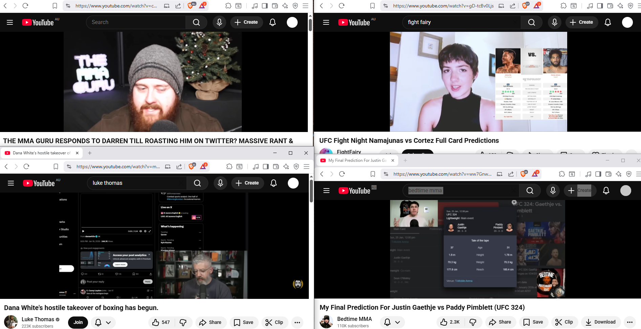The image size is (641, 329).
Task: Dislike the Dana White boxing takeover video
Action: pos(183,322)
